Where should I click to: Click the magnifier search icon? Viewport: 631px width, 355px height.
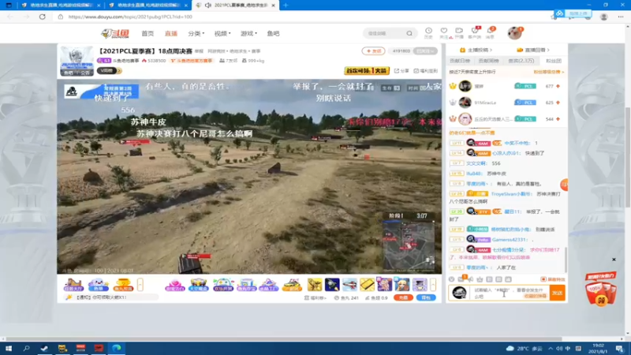[409, 33]
